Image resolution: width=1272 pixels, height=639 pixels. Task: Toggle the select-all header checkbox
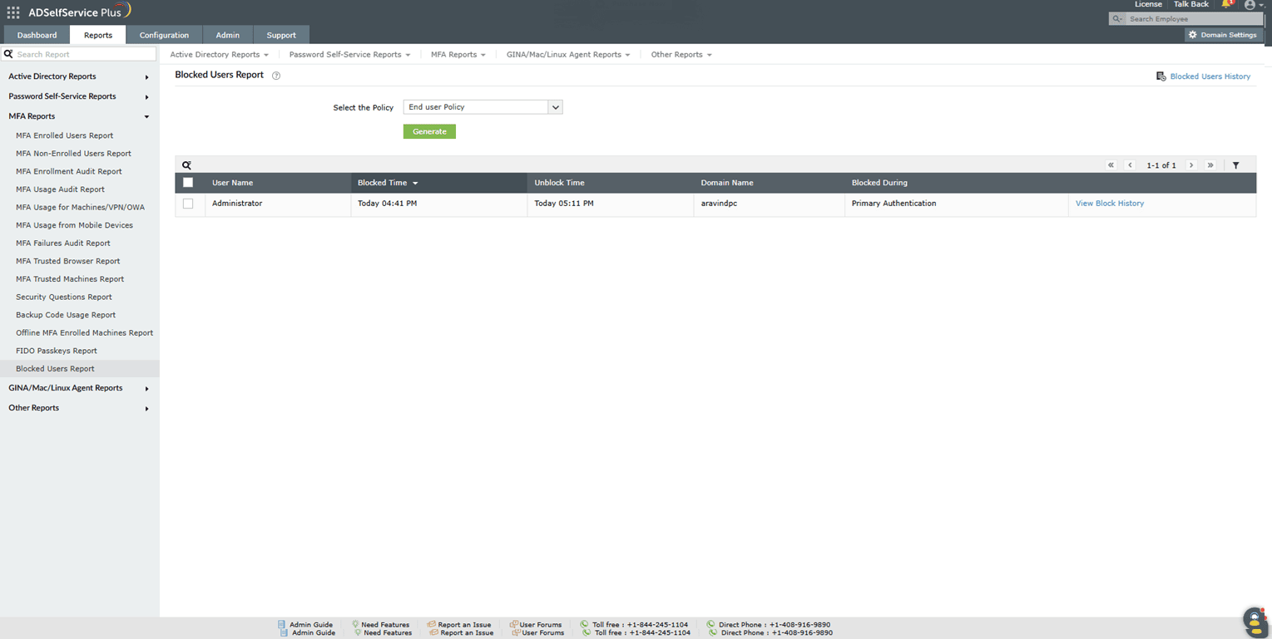(188, 183)
